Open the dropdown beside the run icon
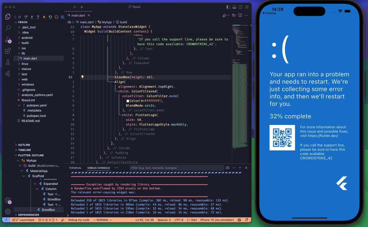 click(x=228, y=15)
